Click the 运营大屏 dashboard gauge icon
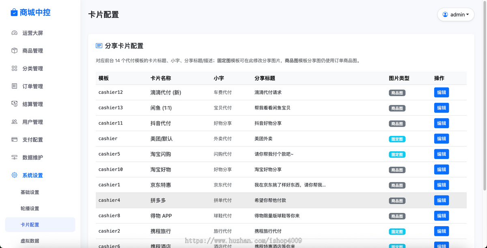The image size is (487, 248). [x=15, y=33]
